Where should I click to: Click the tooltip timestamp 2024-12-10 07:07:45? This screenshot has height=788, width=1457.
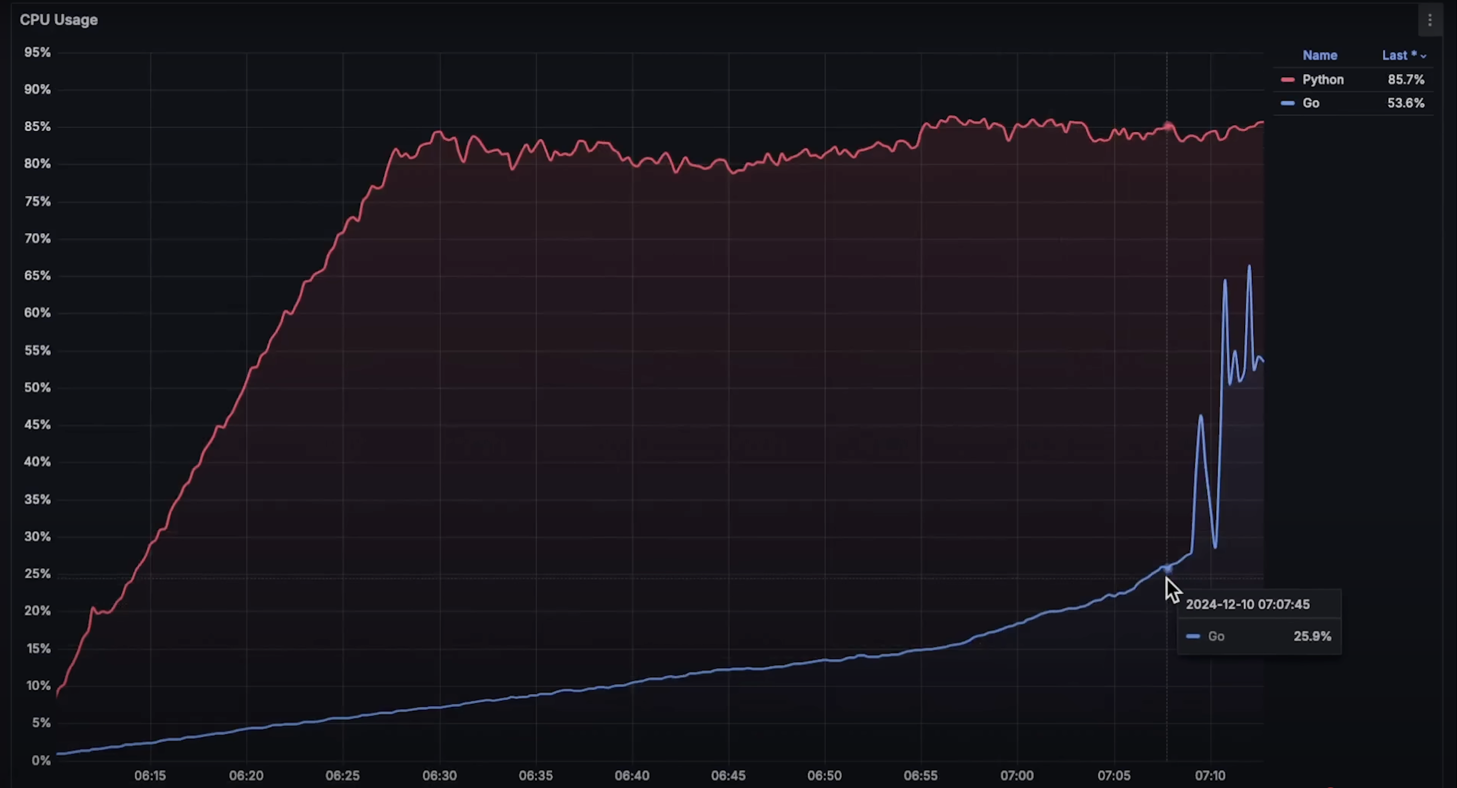pyautogui.click(x=1247, y=604)
